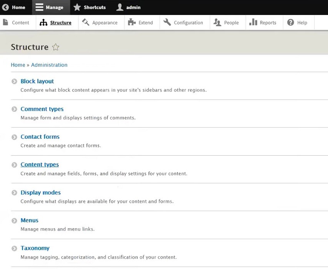Click the Structure branching icon

[x=43, y=22]
